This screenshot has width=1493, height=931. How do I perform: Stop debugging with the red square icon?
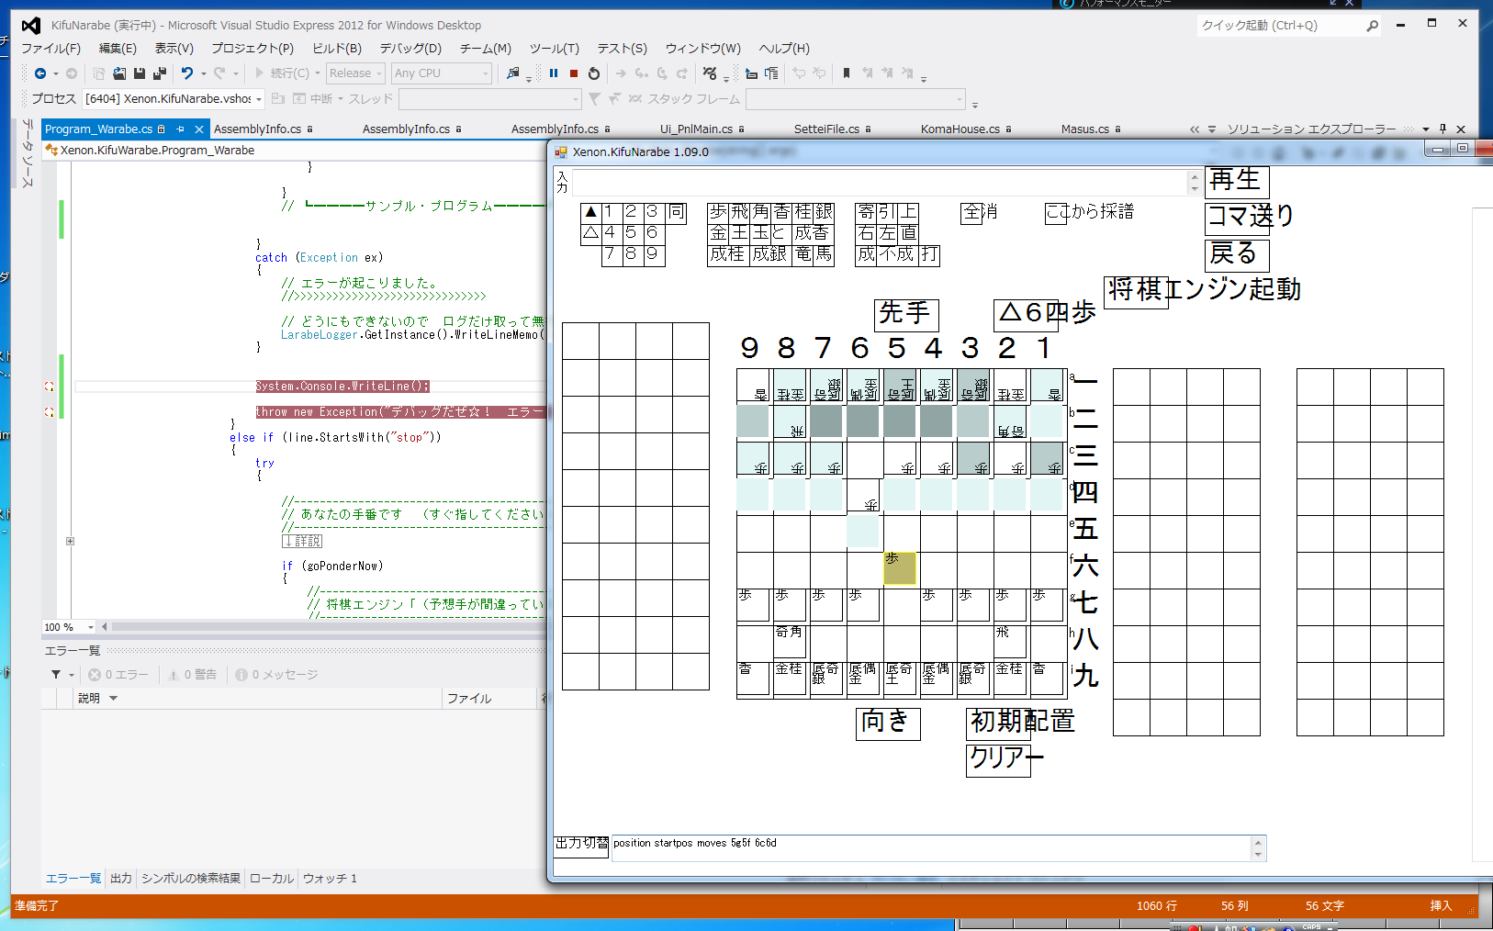574,73
